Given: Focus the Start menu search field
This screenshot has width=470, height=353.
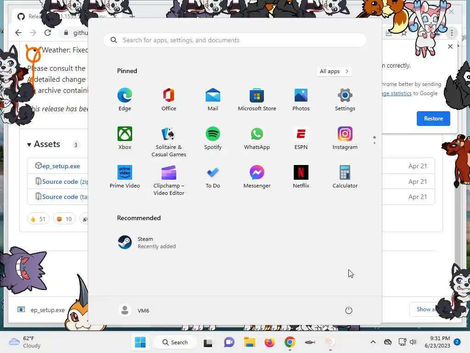Looking at the screenshot, I should click(x=235, y=40).
